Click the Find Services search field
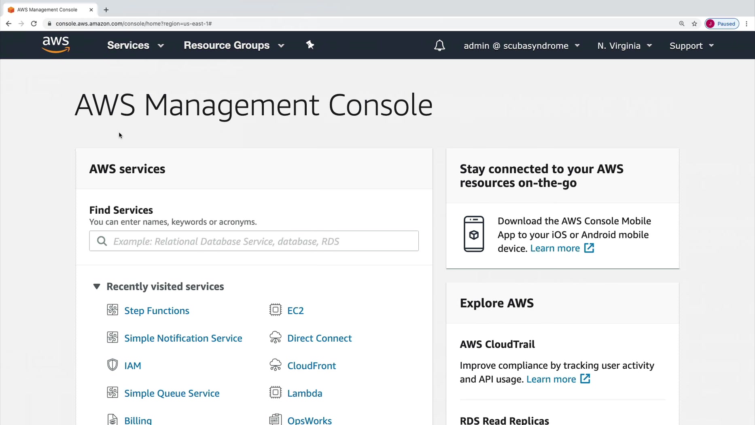Screen dimensions: 755x425 pyautogui.click(x=254, y=241)
